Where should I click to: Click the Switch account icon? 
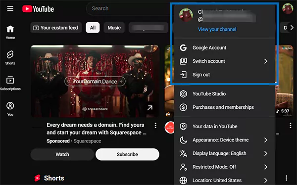click(x=183, y=61)
